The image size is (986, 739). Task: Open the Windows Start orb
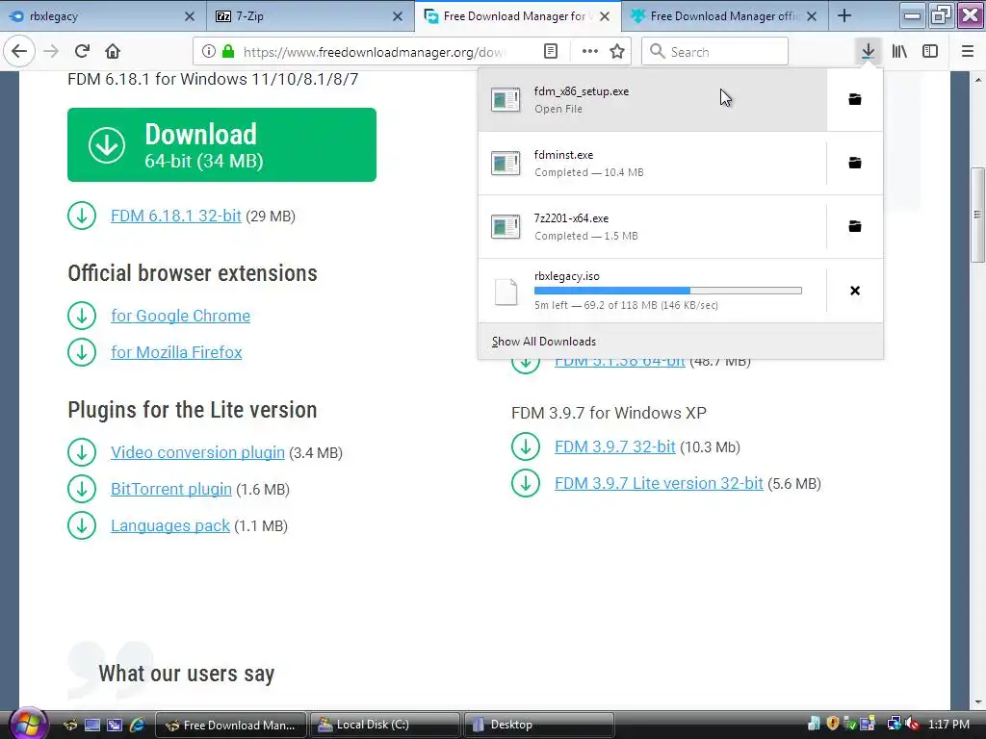[x=27, y=724]
